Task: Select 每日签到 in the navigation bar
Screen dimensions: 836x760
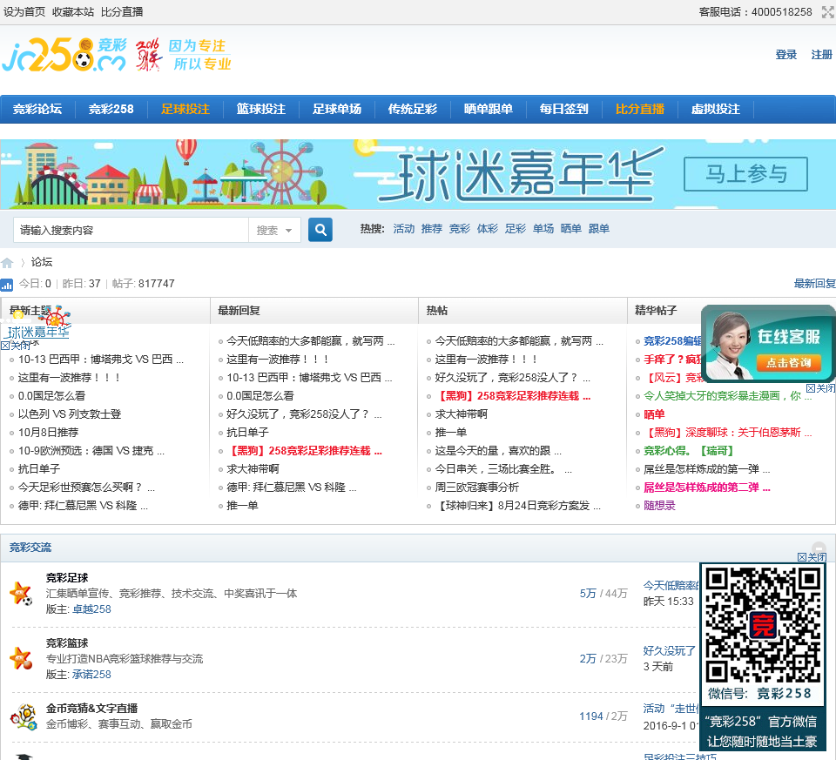Action: pyautogui.click(x=563, y=110)
